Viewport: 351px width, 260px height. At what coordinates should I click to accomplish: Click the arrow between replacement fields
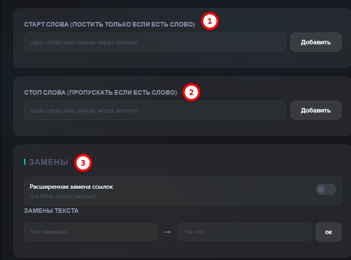(x=168, y=232)
